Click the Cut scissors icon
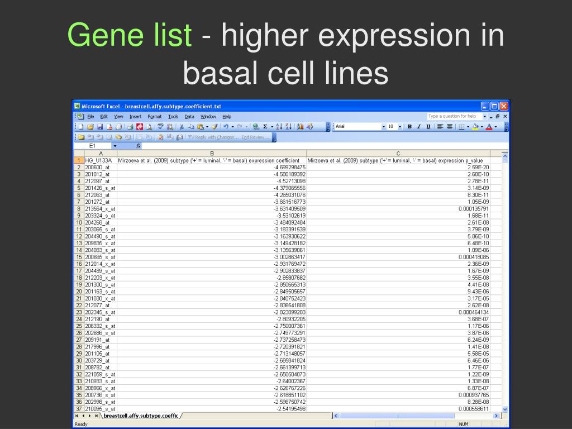The width and height of the screenshot is (572, 429). click(182, 127)
